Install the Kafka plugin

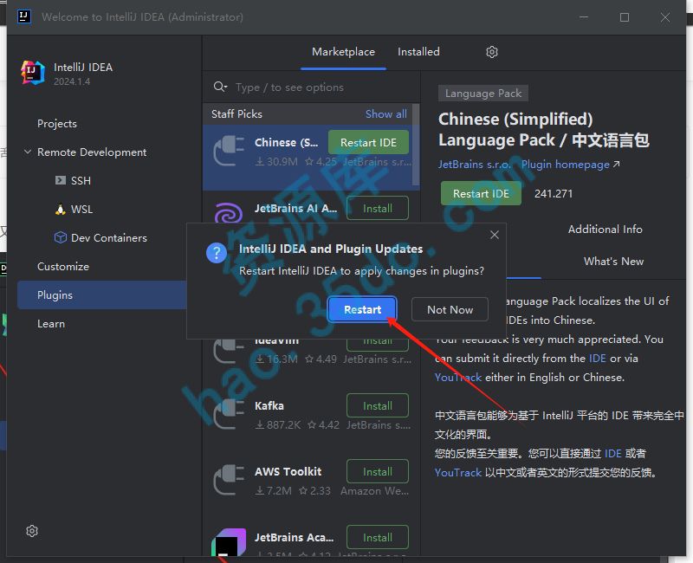377,405
